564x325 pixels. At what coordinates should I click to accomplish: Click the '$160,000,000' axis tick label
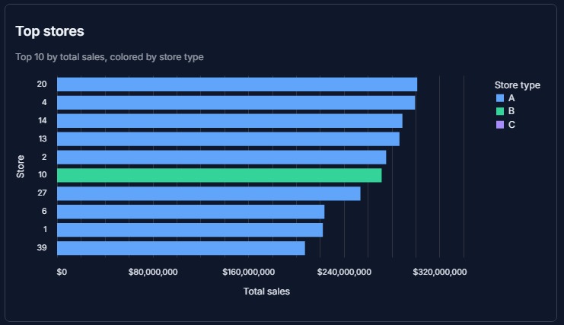pos(249,272)
